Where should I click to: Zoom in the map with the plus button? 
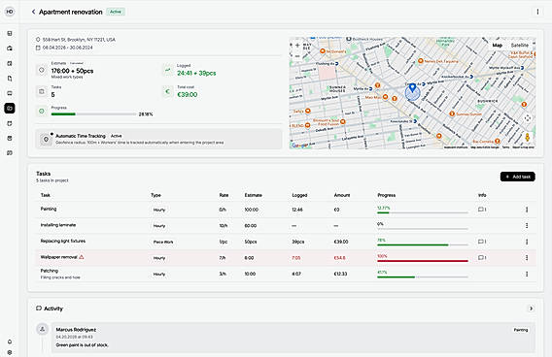click(297, 46)
